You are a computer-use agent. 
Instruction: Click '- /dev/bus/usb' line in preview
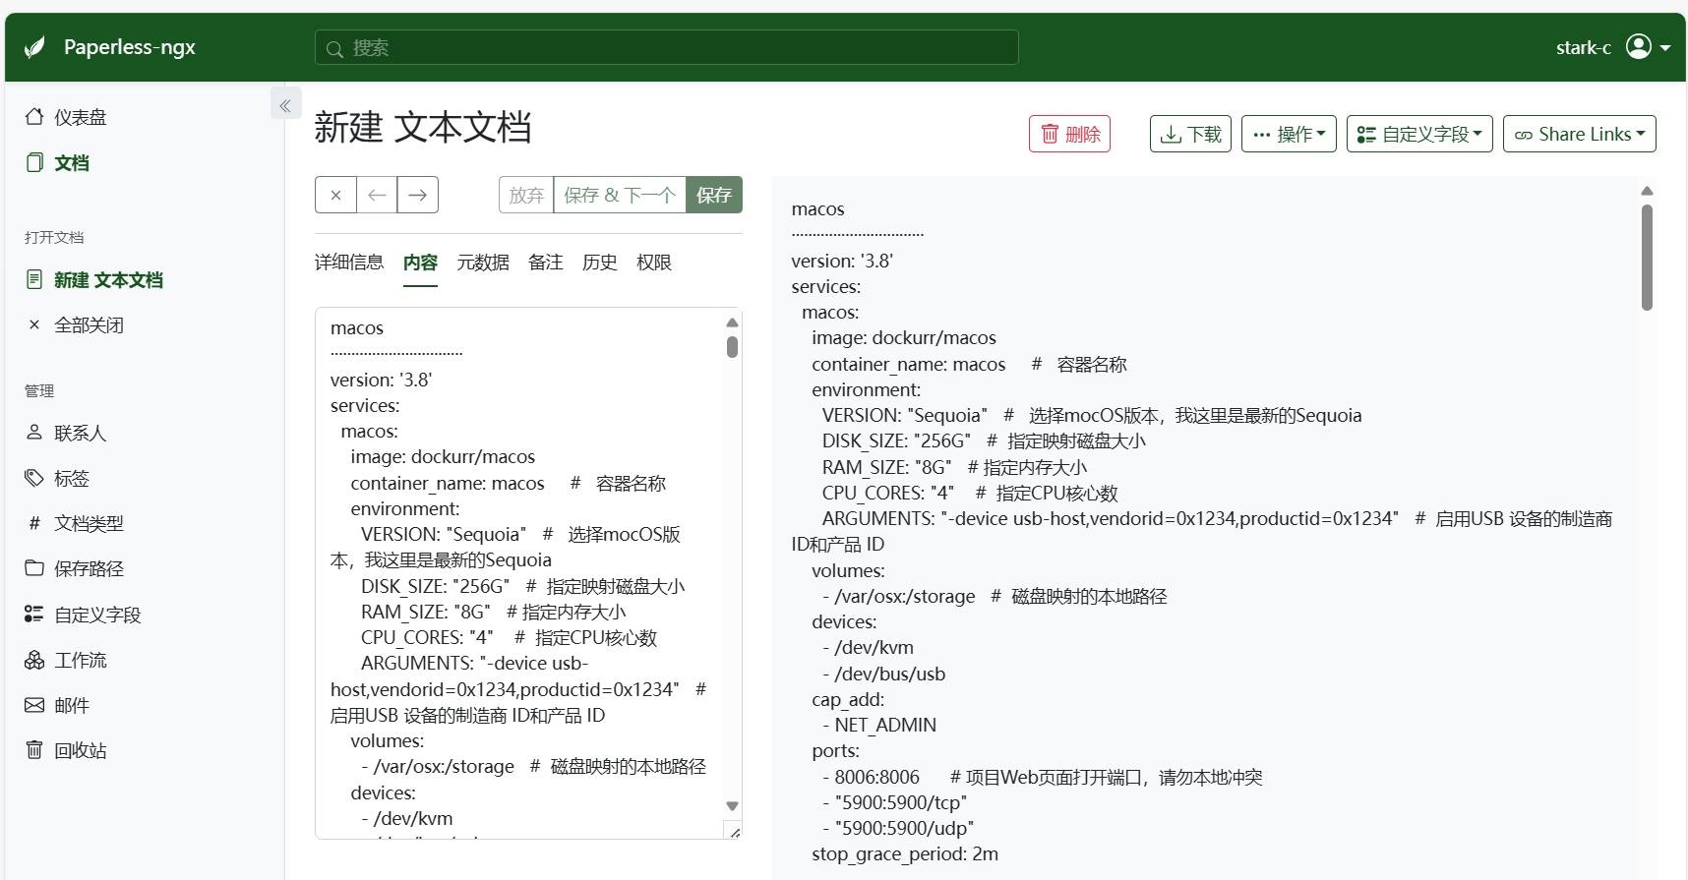point(883,674)
